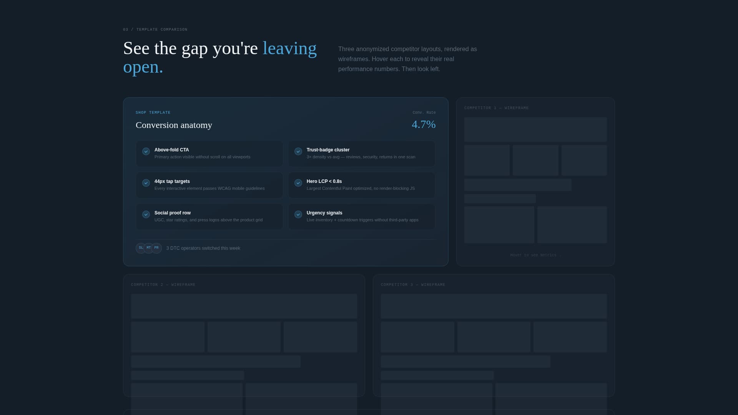
Task: Select the PR operator avatar
Action: pyautogui.click(x=156, y=248)
